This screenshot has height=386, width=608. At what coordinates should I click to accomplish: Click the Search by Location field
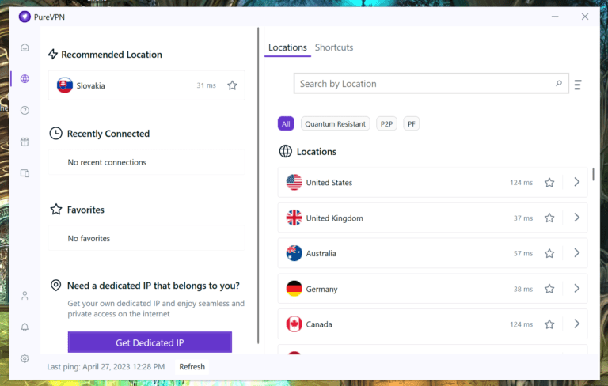click(x=424, y=84)
